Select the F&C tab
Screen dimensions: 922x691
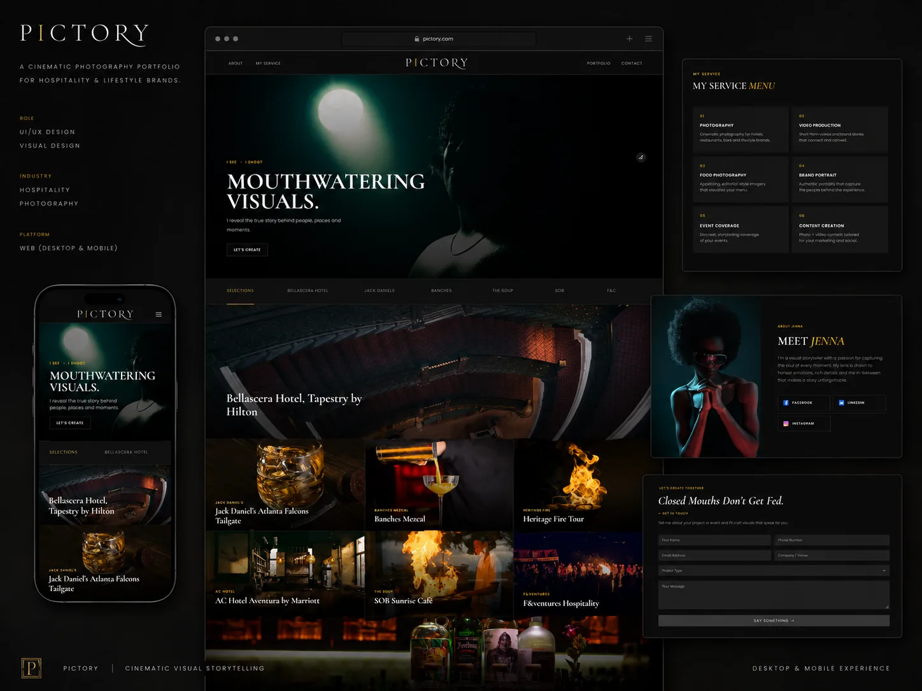tap(611, 291)
